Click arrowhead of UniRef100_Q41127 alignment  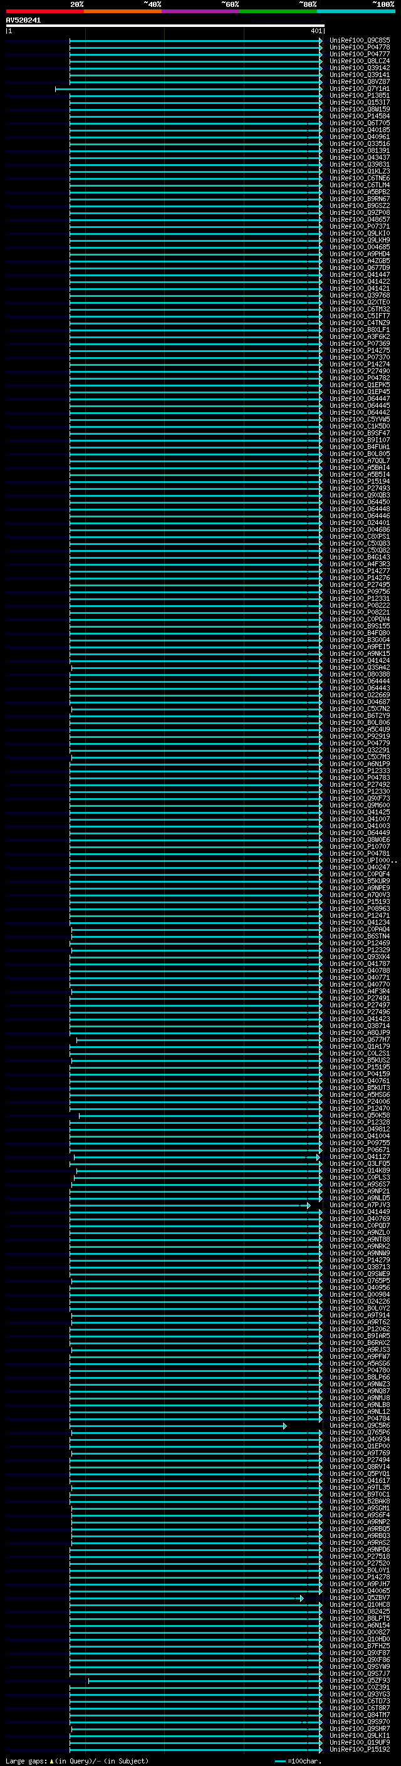(318, 1157)
